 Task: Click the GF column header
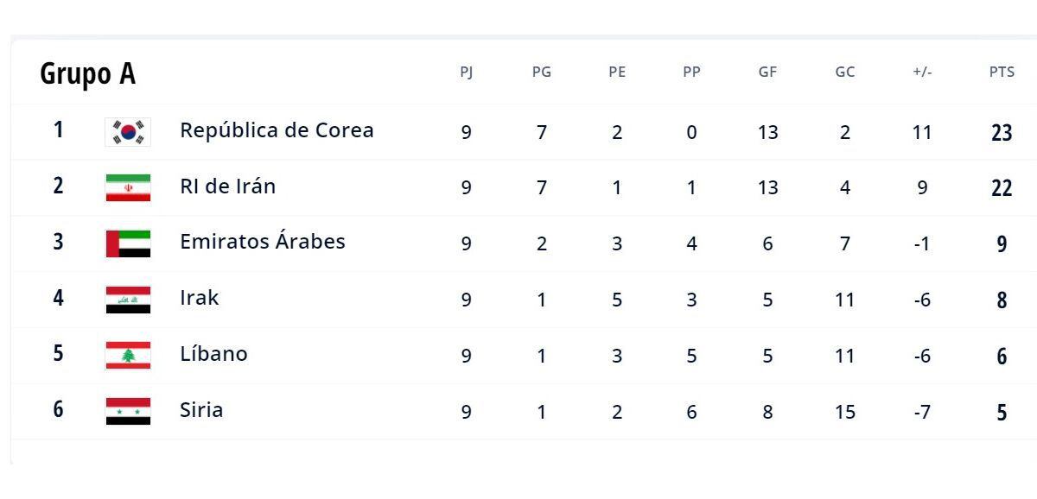pos(767,73)
